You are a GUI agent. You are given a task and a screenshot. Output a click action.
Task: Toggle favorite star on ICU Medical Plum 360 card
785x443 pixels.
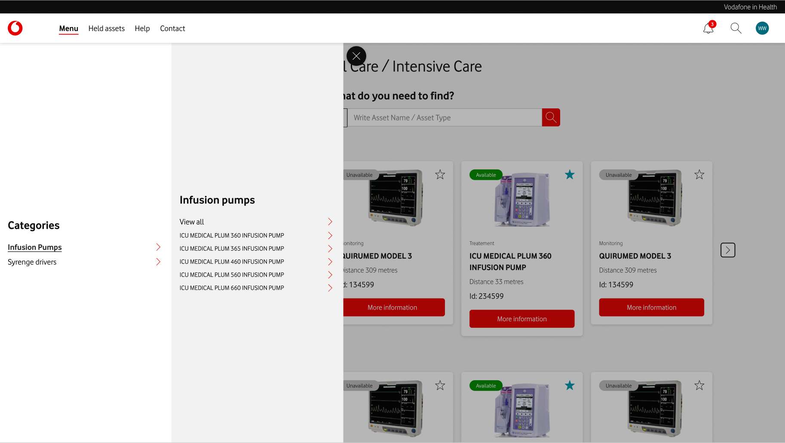point(570,175)
